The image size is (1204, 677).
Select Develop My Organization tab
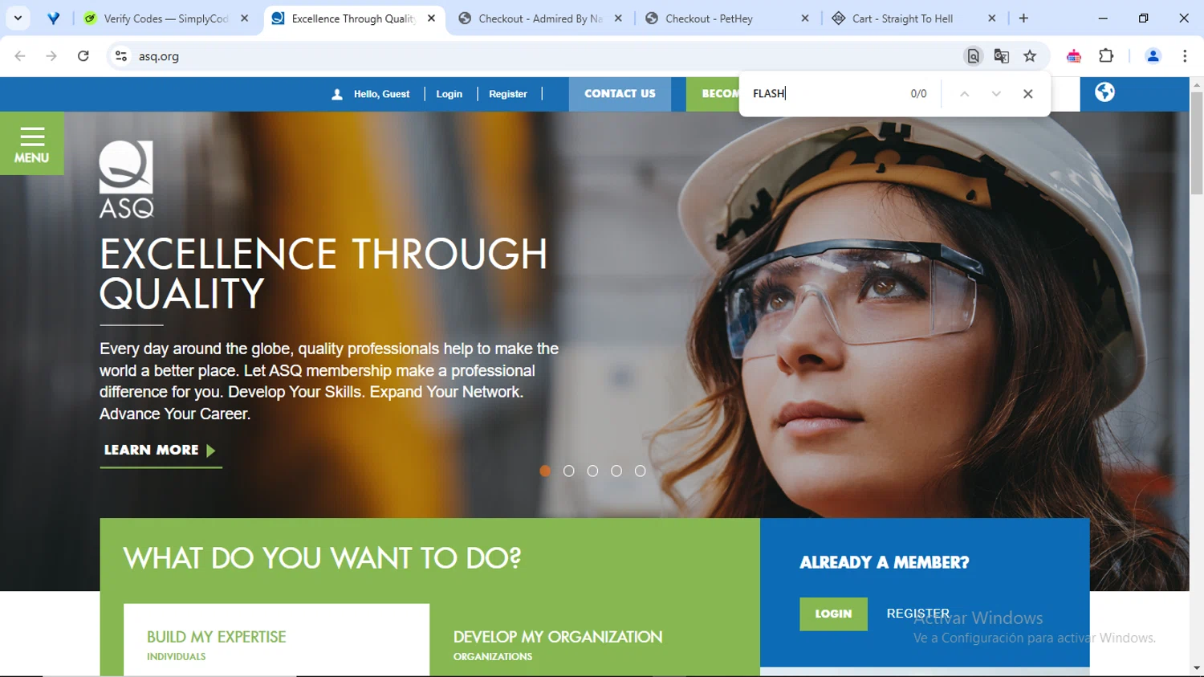(558, 645)
